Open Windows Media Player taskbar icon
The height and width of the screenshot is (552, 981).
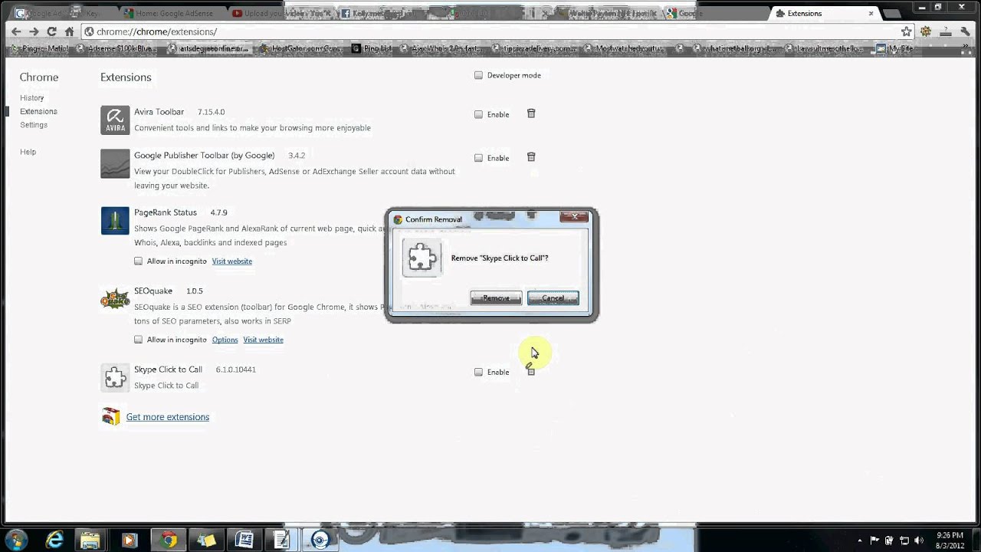[x=129, y=540]
